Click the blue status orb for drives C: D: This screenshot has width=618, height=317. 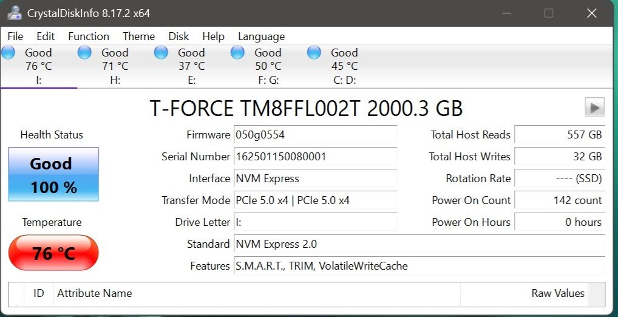(x=314, y=52)
